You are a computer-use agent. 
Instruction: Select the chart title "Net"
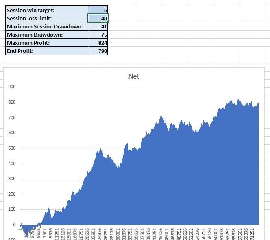134,76
